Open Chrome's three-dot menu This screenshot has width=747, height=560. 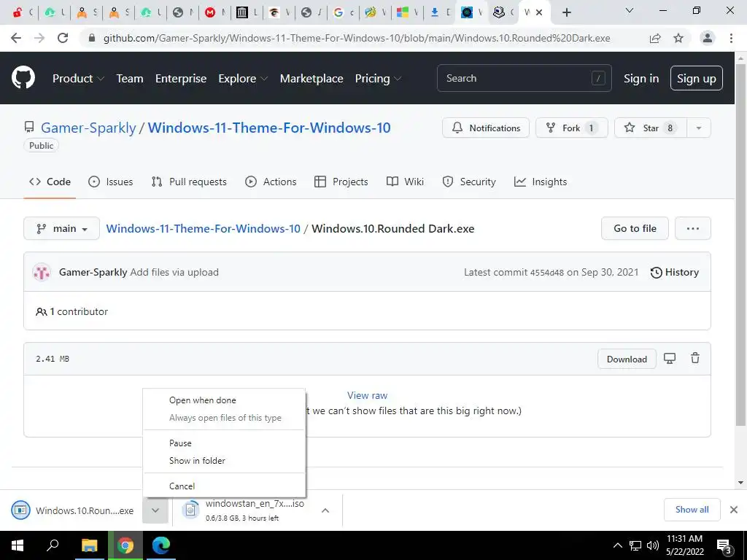tap(731, 38)
